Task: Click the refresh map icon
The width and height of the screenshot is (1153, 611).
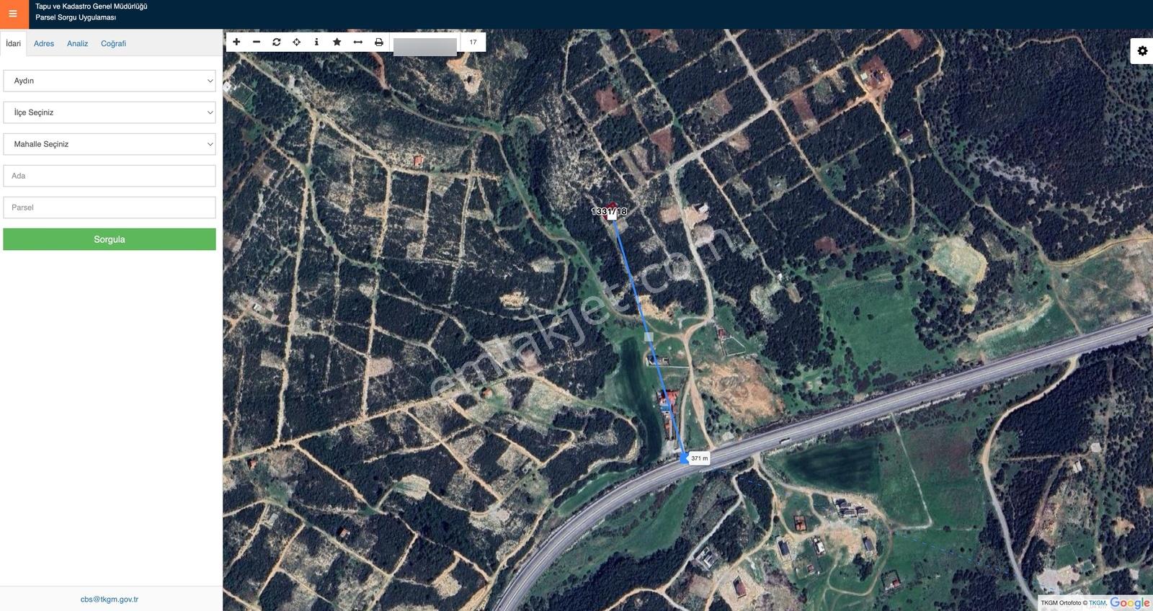Action: 277,42
